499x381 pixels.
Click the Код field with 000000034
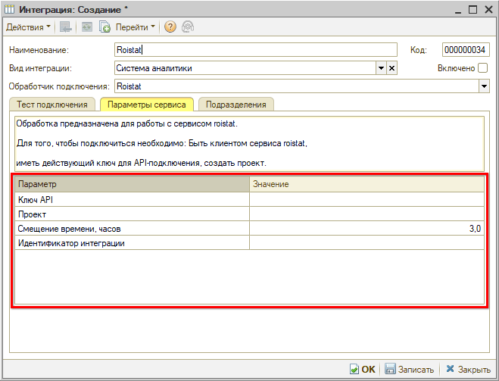click(466, 50)
